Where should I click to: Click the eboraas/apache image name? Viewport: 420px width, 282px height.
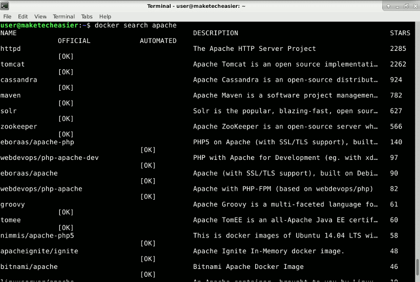29,173
